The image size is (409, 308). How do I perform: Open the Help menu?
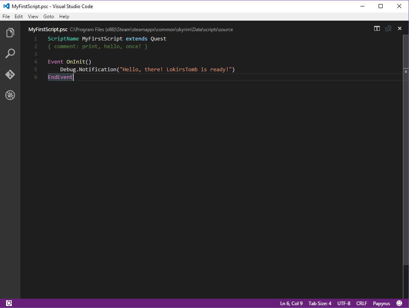64,17
